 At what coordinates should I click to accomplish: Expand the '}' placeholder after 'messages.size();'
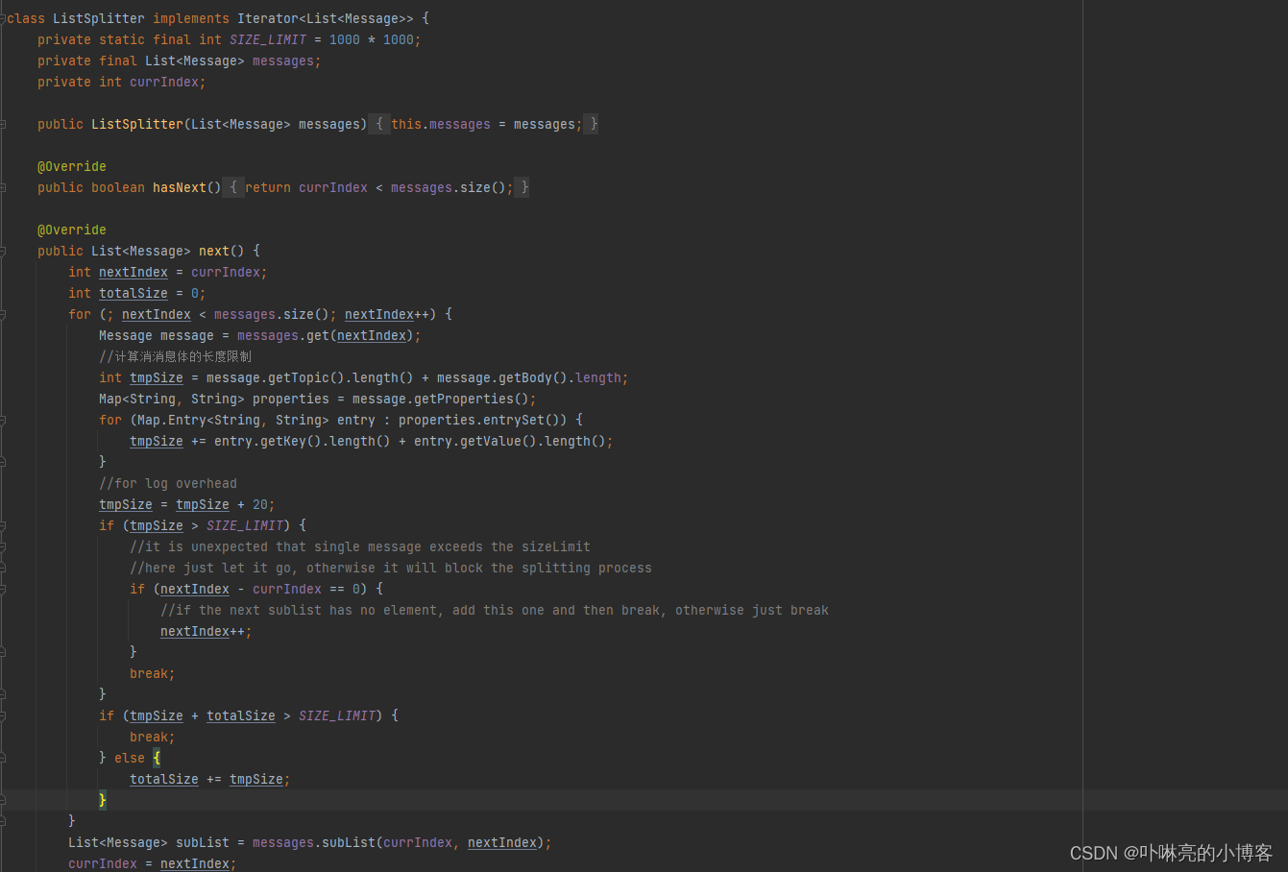click(523, 187)
